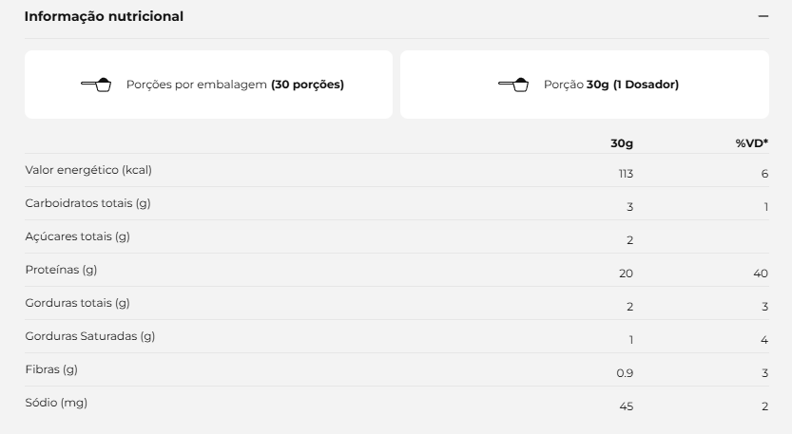This screenshot has height=434, width=792.
Task: Select the Gorduras Saturadas (g) row
Action: point(397,336)
